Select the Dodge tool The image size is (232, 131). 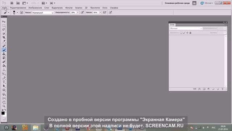4,74
